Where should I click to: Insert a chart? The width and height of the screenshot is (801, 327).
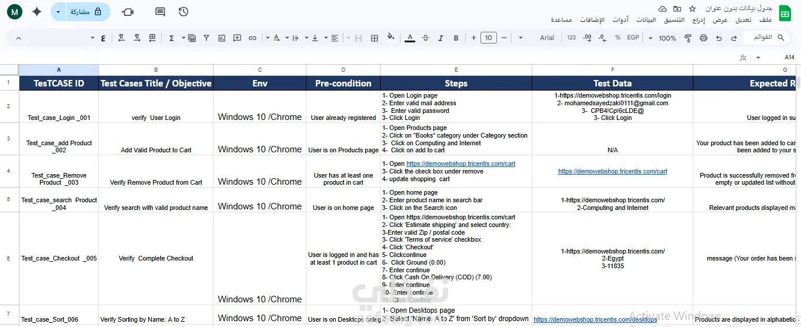[222, 38]
